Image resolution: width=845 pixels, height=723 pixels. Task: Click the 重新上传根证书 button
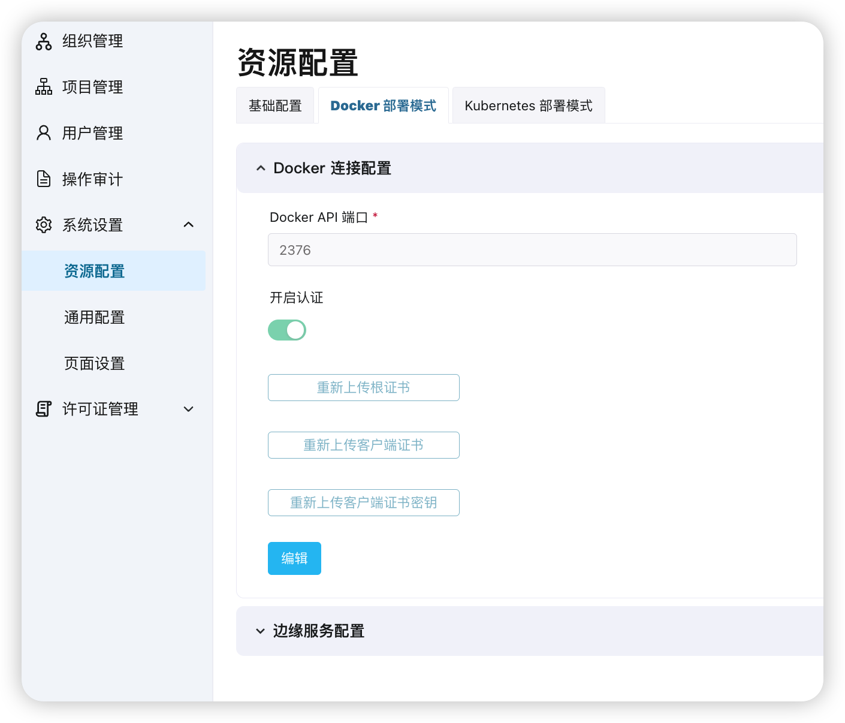(x=363, y=387)
